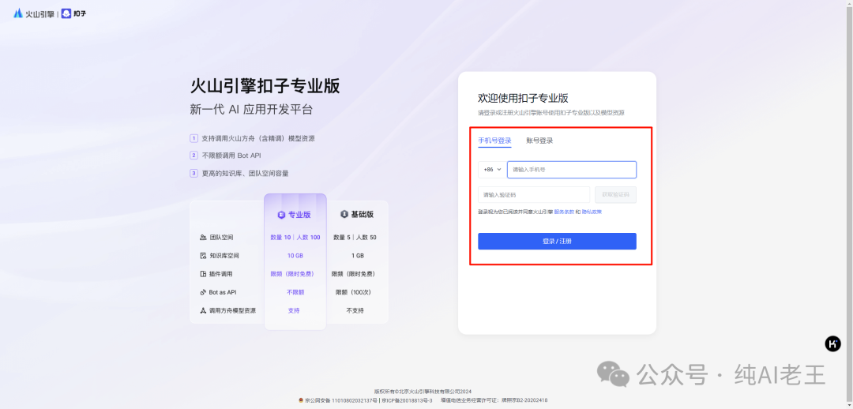853x409 pixels.
Task: Click the 数量 10｜人数 100 cell
Action: point(295,238)
